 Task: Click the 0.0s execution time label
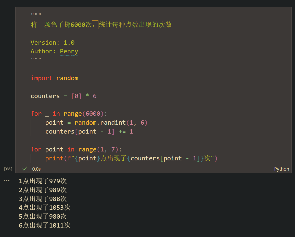[x=36, y=169]
